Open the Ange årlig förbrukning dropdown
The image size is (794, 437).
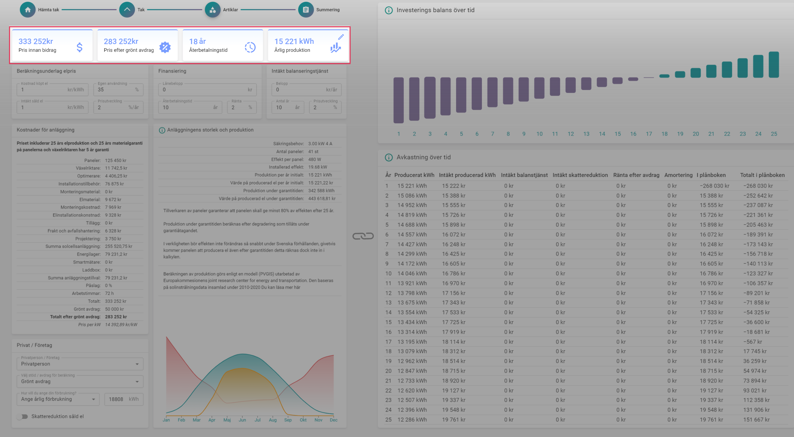click(x=58, y=399)
